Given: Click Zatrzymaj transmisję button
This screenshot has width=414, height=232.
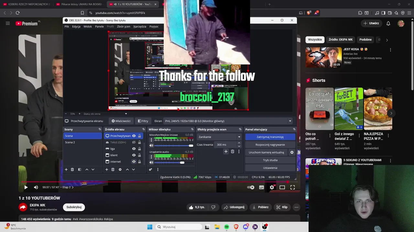Looking at the screenshot, I should [270, 137].
